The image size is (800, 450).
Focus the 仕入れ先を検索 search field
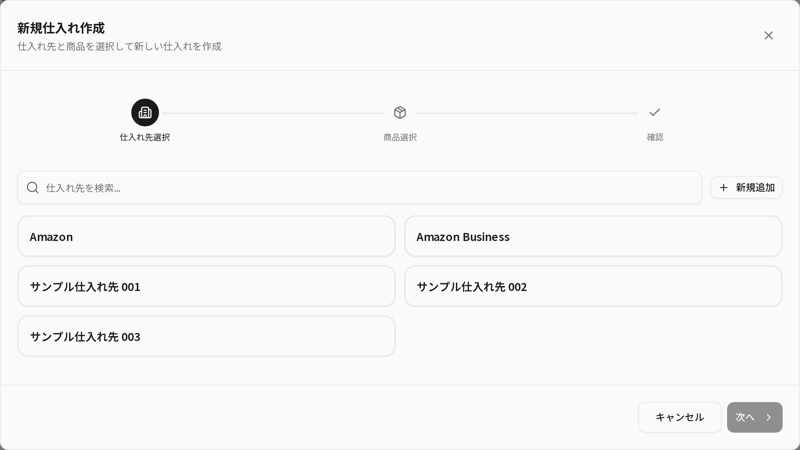360,187
